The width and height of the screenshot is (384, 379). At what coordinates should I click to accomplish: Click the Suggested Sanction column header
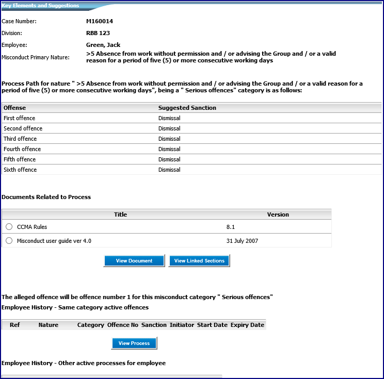(x=187, y=108)
